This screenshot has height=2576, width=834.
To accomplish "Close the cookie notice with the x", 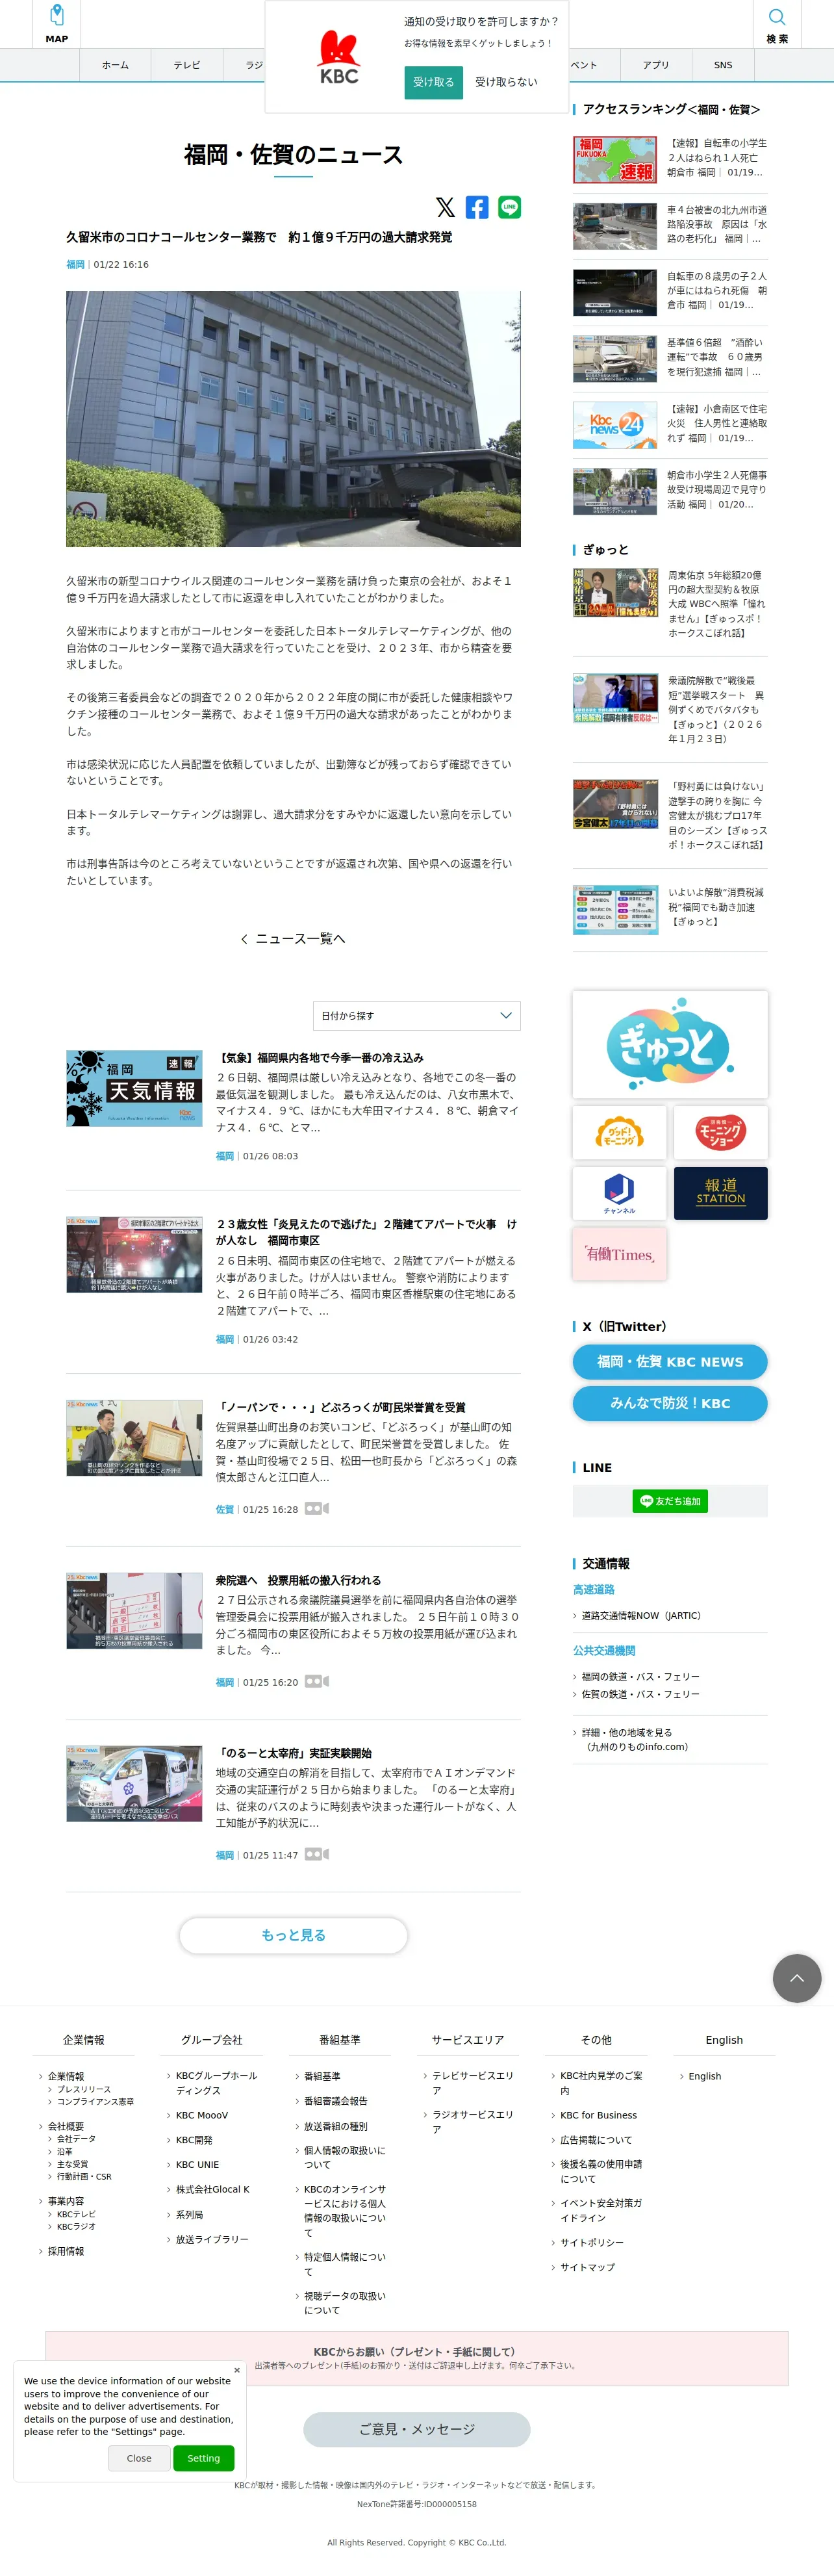I will click(x=237, y=2370).
